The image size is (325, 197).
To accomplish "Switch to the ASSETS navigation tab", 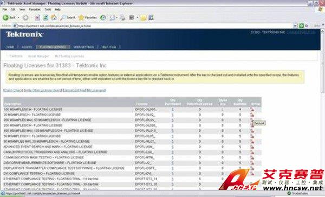I will pyautogui.click(x=27, y=47).
